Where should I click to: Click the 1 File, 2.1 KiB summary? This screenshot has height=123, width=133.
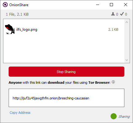coord(17,14)
